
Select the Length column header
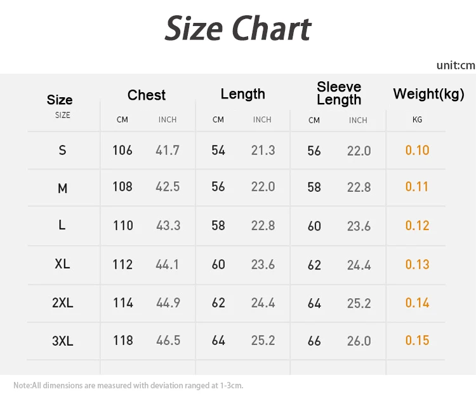pyautogui.click(x=242, y=94)
